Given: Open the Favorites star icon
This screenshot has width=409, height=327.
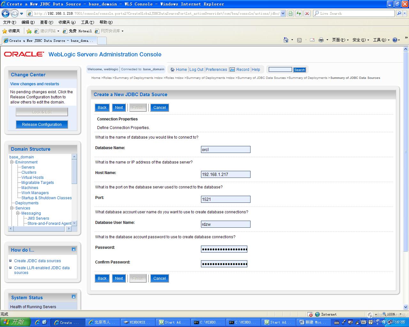Looking at the screenshot, I should tap(4, 31).
